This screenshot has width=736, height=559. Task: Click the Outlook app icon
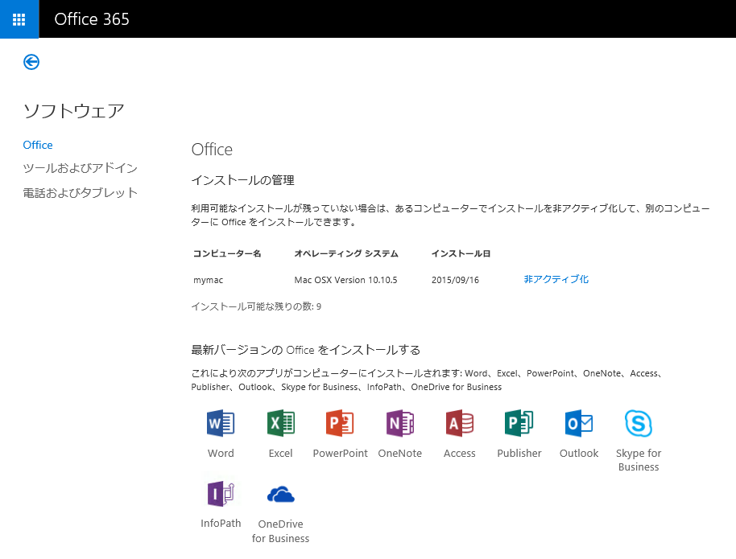tap(579, 423)
